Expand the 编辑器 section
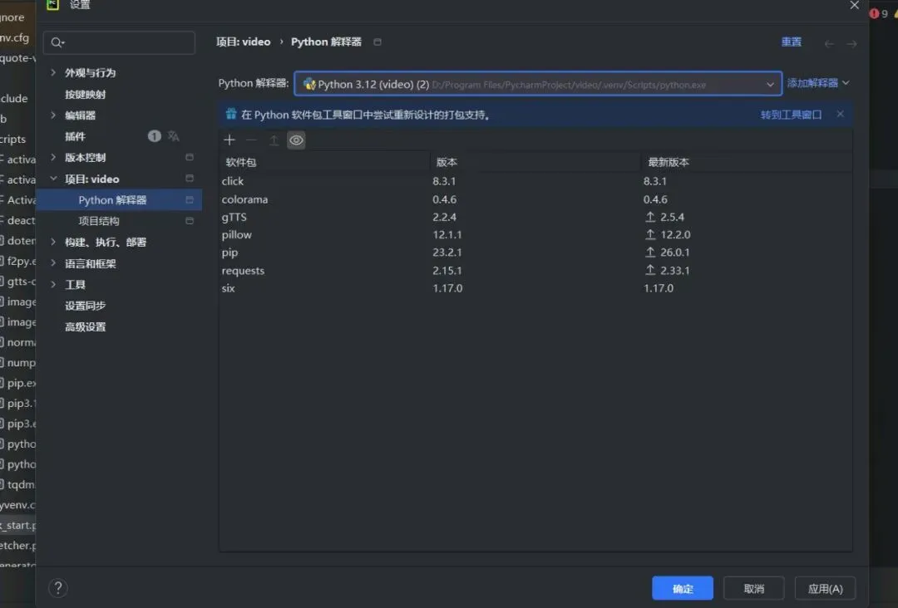 pyautogui.click(x=53, y=115)
